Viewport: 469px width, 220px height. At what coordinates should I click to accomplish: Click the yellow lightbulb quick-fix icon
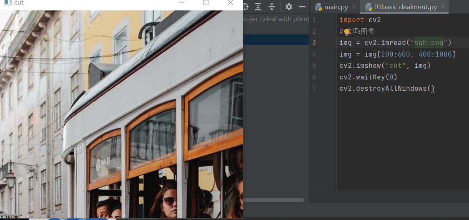pos(347,32)
